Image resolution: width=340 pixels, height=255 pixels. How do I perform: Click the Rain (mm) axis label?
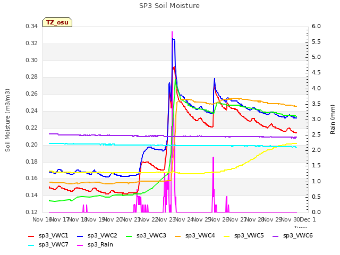[x=333, y=120]
